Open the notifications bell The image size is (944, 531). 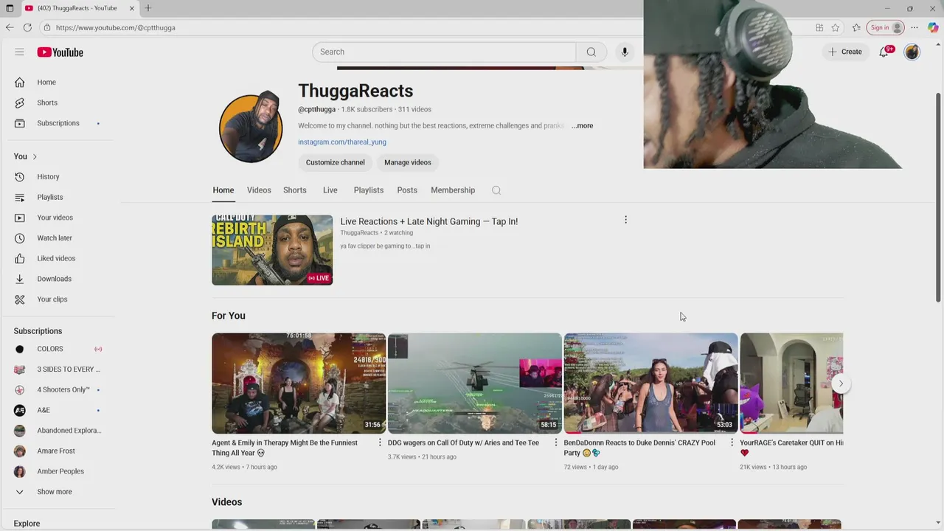coord(884,52)
